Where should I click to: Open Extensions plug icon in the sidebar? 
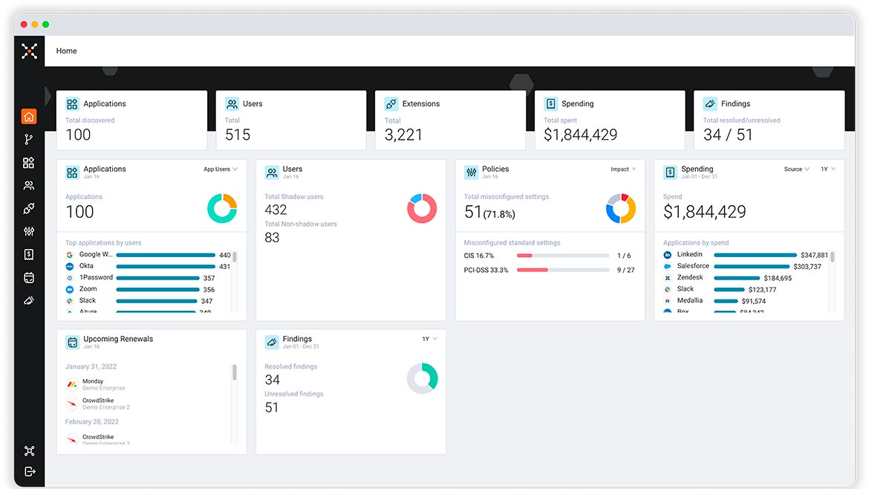pyautogui.click(x=29, y=209)
